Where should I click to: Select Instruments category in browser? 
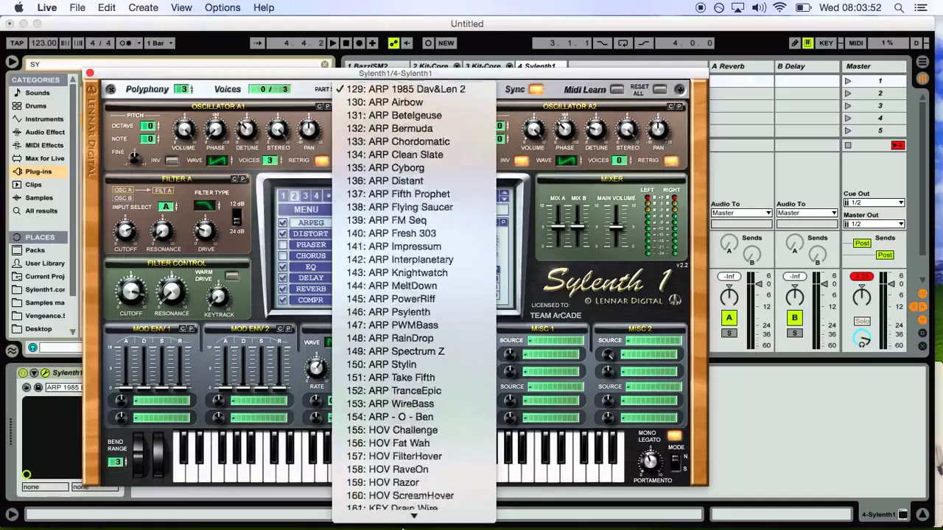coord(44,119)
